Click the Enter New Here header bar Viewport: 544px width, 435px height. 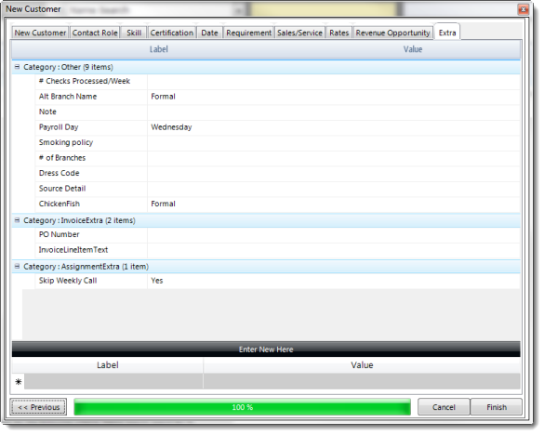coord(266,349)
